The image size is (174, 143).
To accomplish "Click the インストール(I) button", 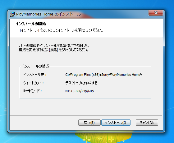I will 116,123.
